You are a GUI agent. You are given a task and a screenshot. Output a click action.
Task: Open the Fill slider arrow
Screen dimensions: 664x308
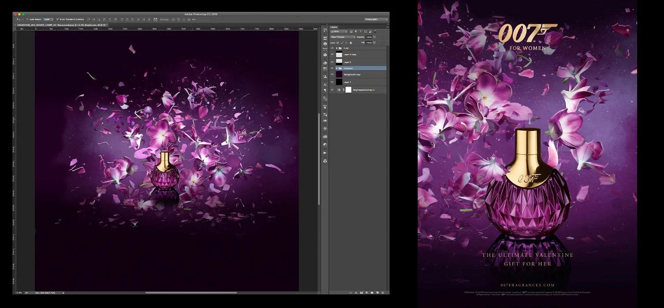coord(374,43)
